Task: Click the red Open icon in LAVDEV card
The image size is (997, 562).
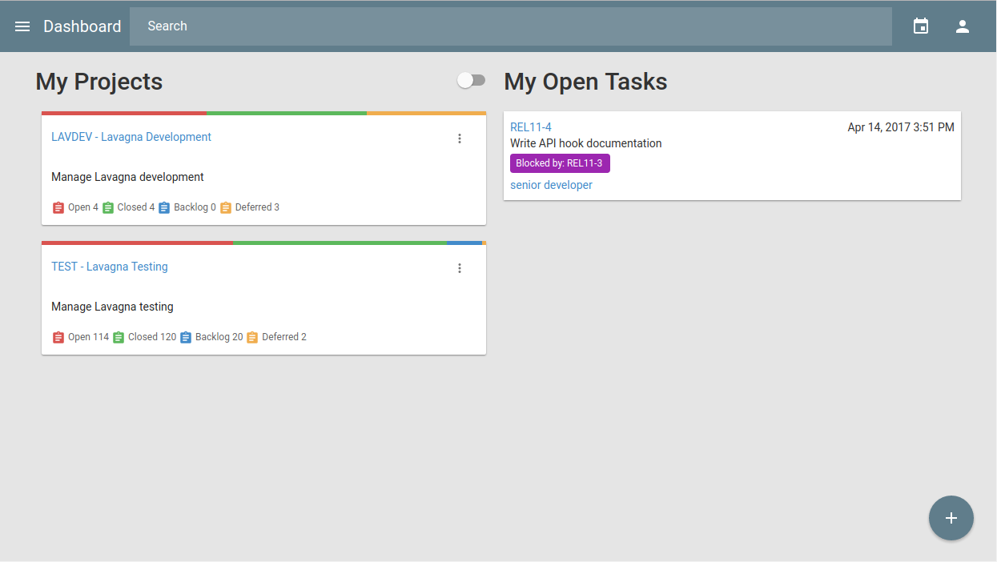Action: [58, 207]
